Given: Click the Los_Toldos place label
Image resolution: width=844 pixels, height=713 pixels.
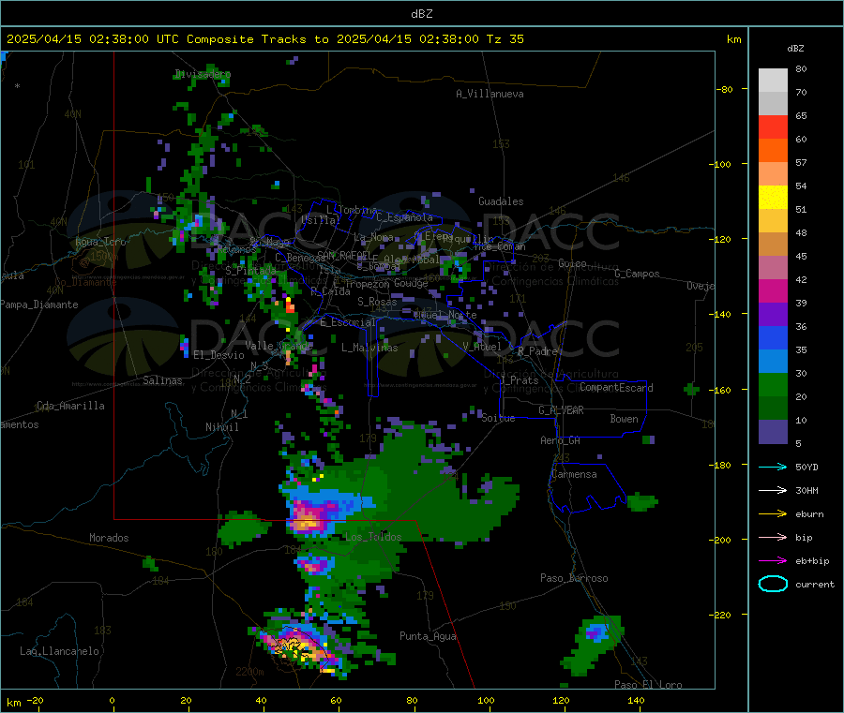Looking at the screenshot, I should 373,537.
